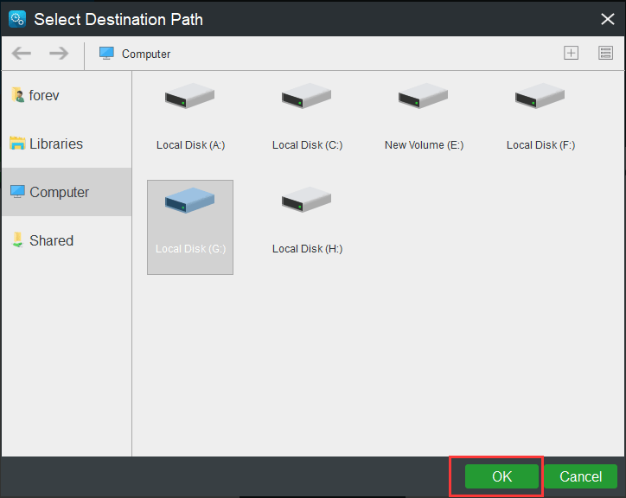Open Libraries in the sidebar
Viewport: 626px width, 498px height.
pos(55,144)
